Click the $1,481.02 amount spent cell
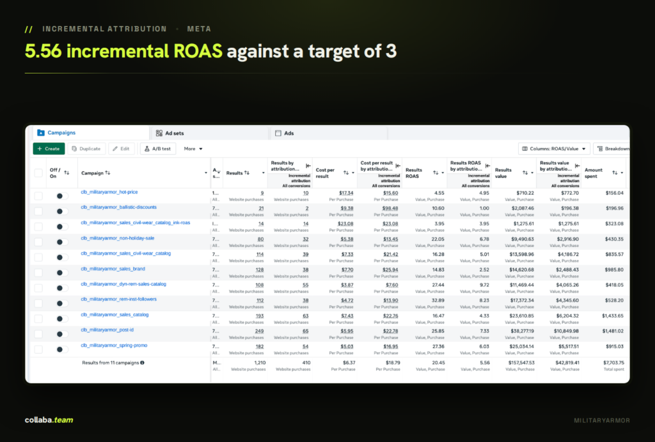This screenshot has height=442, width=655. (x=613, y=331)
